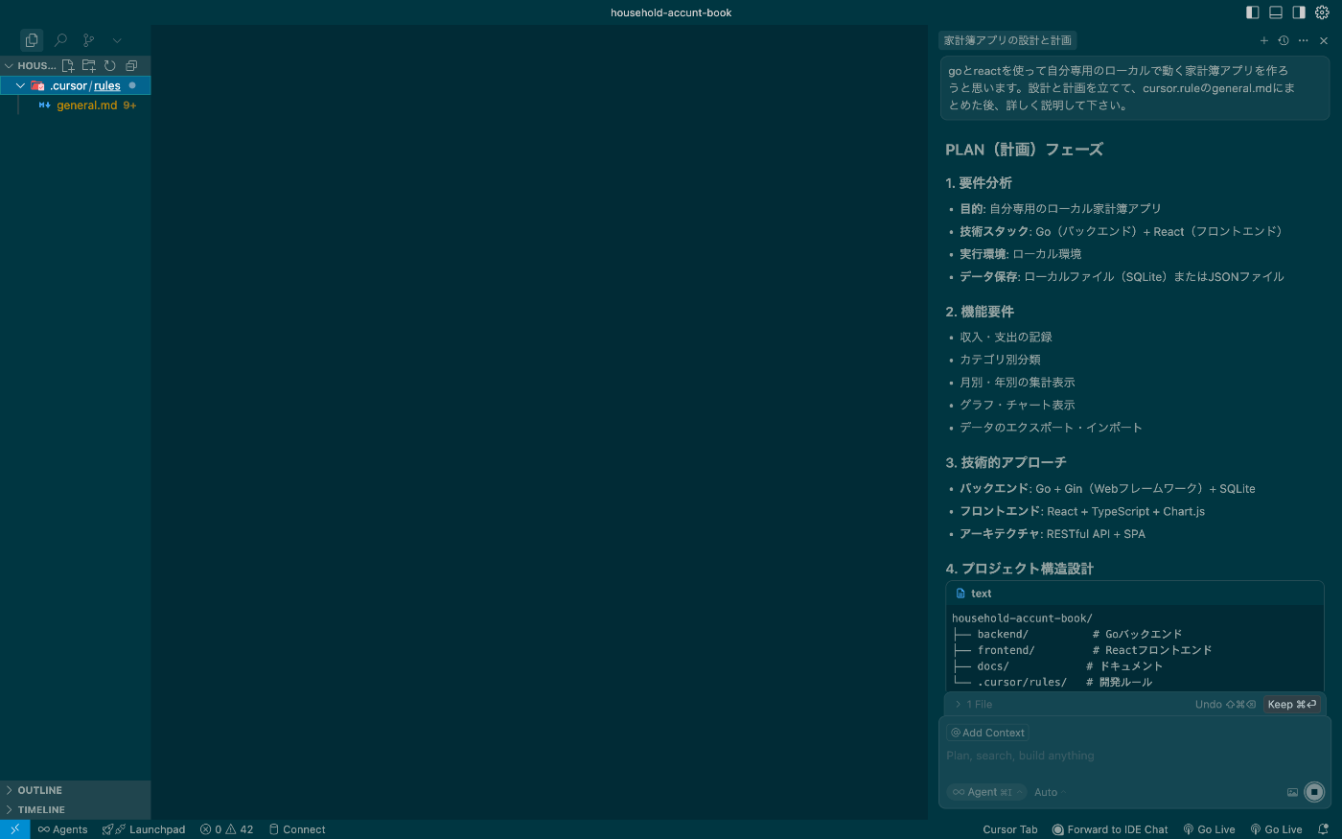Click Undo changes button
Screen dimensions: 1342x839
click(1225, 705)
